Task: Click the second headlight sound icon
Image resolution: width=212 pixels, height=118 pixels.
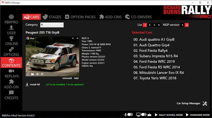Action: tap(42, 74)
